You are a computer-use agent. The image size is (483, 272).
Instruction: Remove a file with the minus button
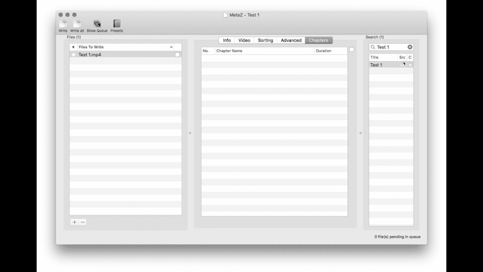tap(83, 222)
